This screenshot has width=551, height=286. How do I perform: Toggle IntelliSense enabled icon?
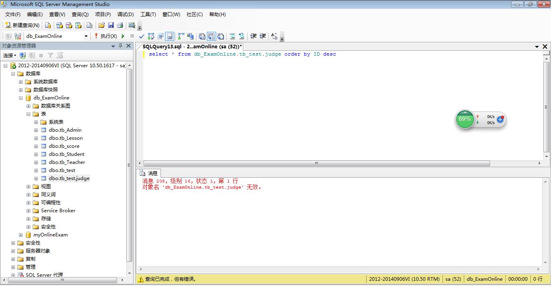coord(170,36)
